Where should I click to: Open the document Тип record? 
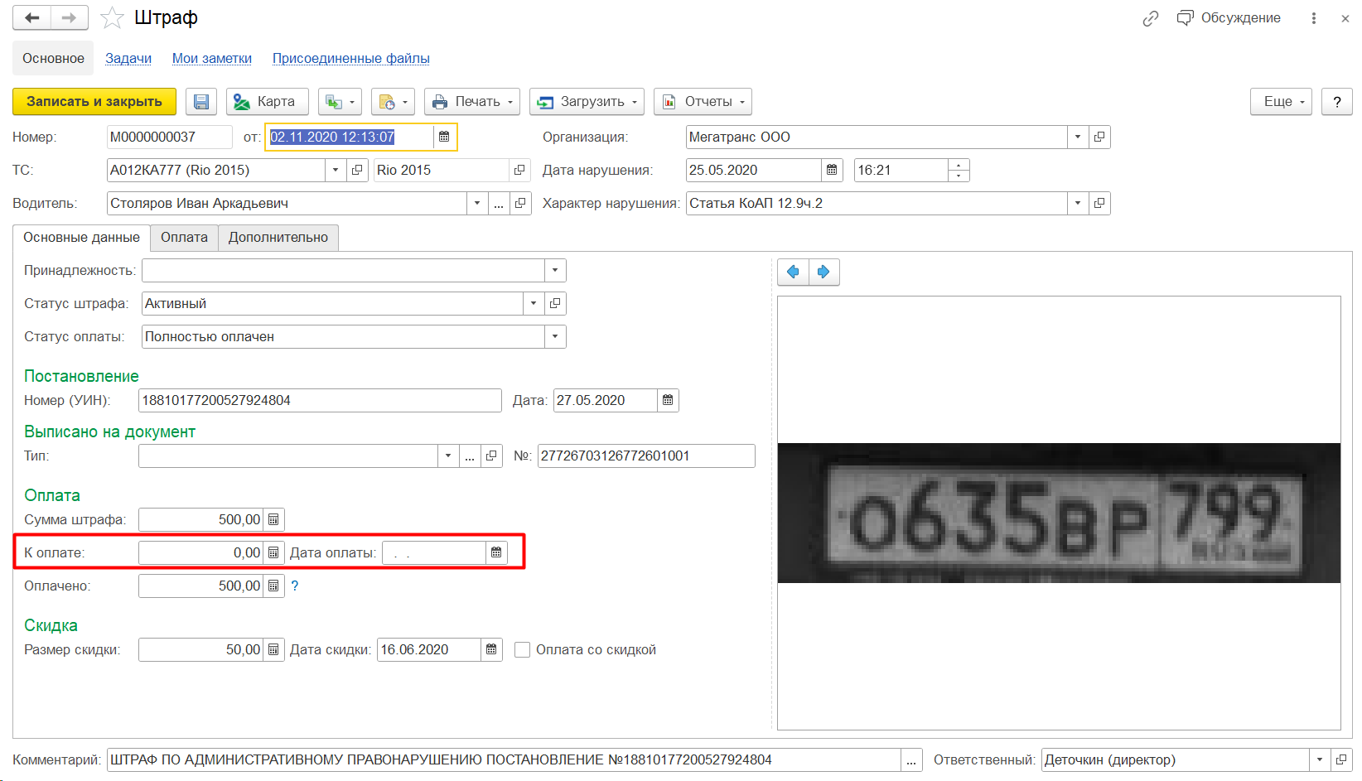[x=491, y=456]
